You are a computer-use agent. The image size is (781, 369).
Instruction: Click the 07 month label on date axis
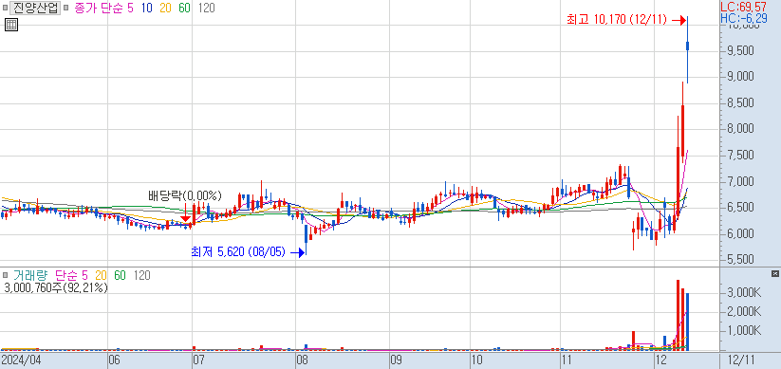click(199, 360)
